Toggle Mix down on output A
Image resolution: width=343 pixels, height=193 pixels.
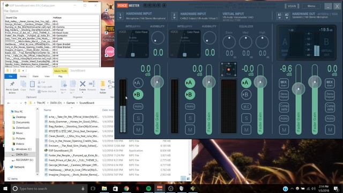click(x=284, y=83)
